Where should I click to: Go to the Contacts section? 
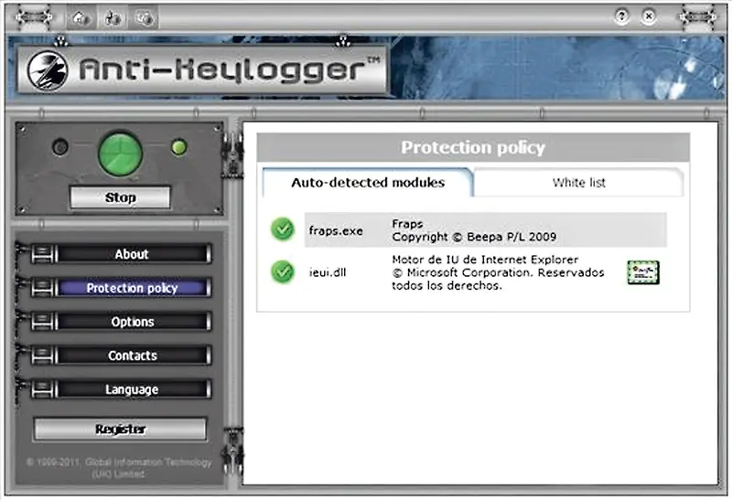coord(132,356)
